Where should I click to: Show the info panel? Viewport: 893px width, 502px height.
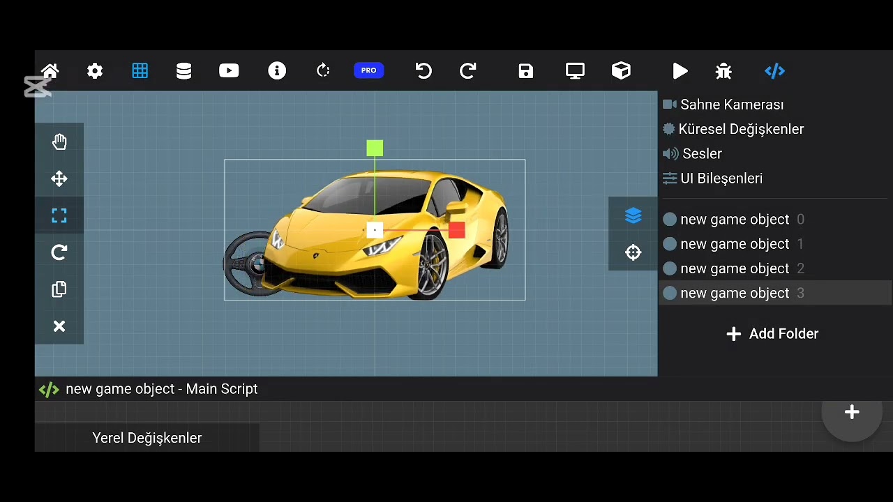pos(277,70)
